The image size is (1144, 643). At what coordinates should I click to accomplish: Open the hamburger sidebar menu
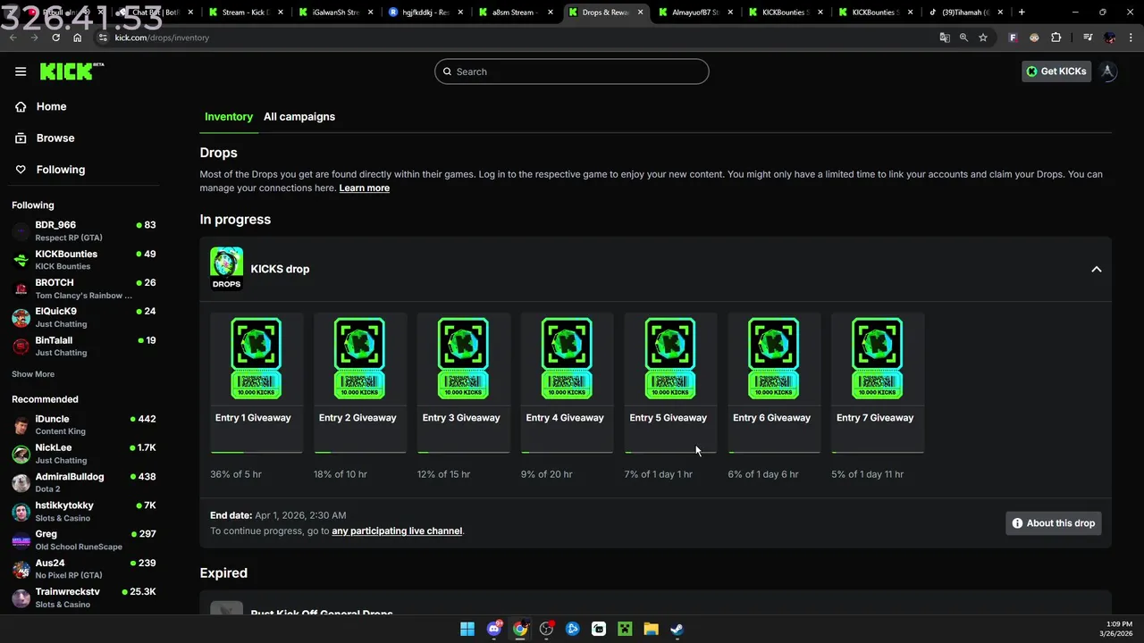[x=21, y=71]
